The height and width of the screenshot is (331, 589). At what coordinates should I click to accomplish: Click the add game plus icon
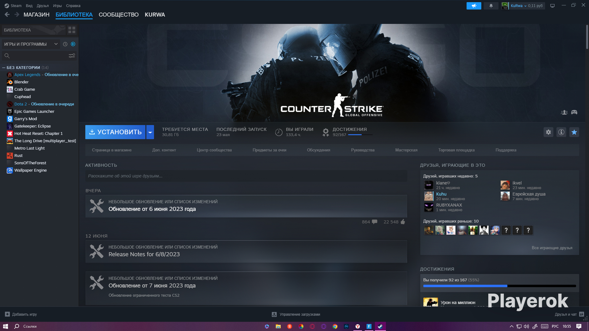coord(7,314)
